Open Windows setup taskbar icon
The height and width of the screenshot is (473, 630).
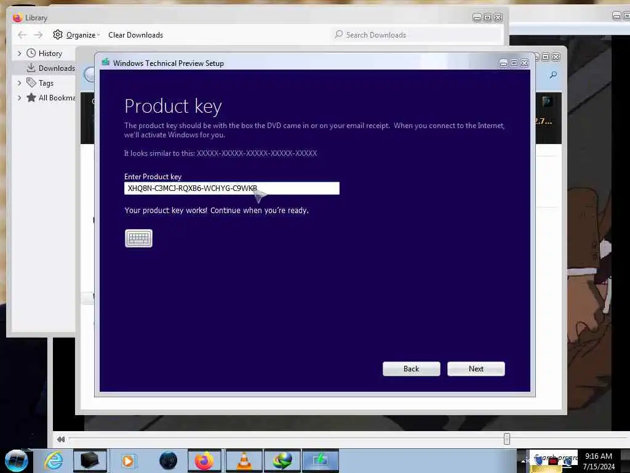(x=320, y=461)
